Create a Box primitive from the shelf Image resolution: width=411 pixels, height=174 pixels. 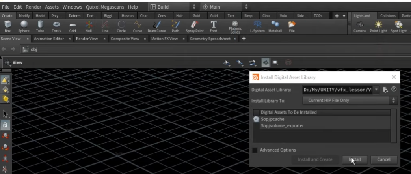(x=7, y=26)
